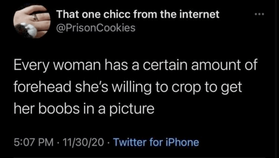Screen dimensions: 279x158
Task: Click the word "iPhone" in the source label
Action: (185, 142)
